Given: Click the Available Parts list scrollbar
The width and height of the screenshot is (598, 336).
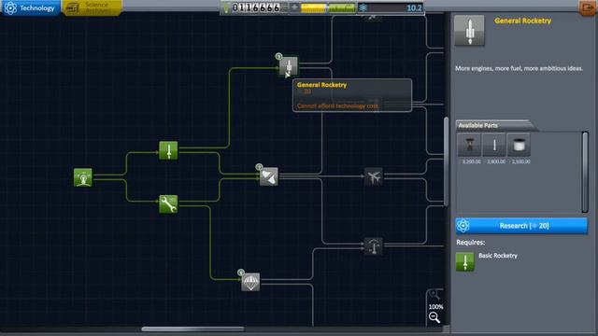Looking at the screenshot, I should 585,172.
